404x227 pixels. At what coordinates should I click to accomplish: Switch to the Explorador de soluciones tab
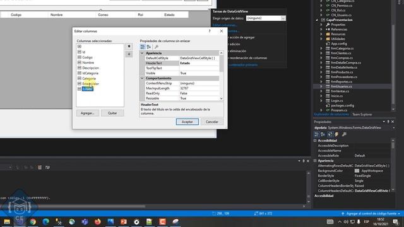tap(331, 115)
